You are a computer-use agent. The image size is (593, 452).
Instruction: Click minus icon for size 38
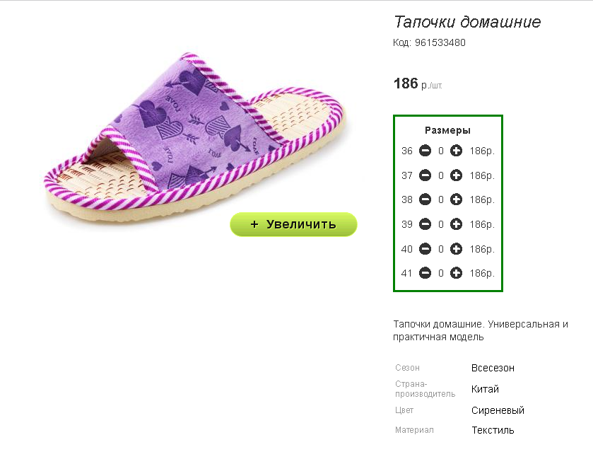(425, 199)
